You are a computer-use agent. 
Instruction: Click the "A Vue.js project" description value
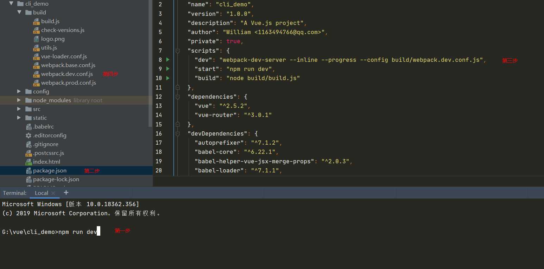tap(272, 23)
